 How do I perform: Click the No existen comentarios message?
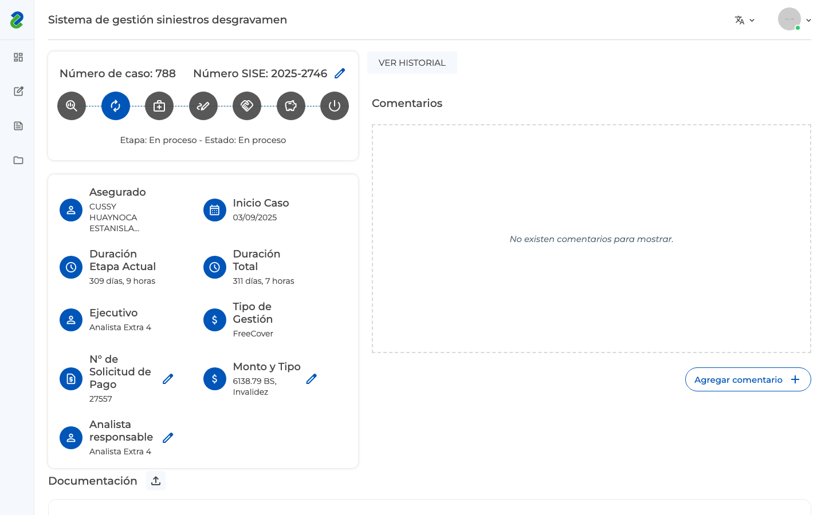pyautogui.click(x=591, y=239)
